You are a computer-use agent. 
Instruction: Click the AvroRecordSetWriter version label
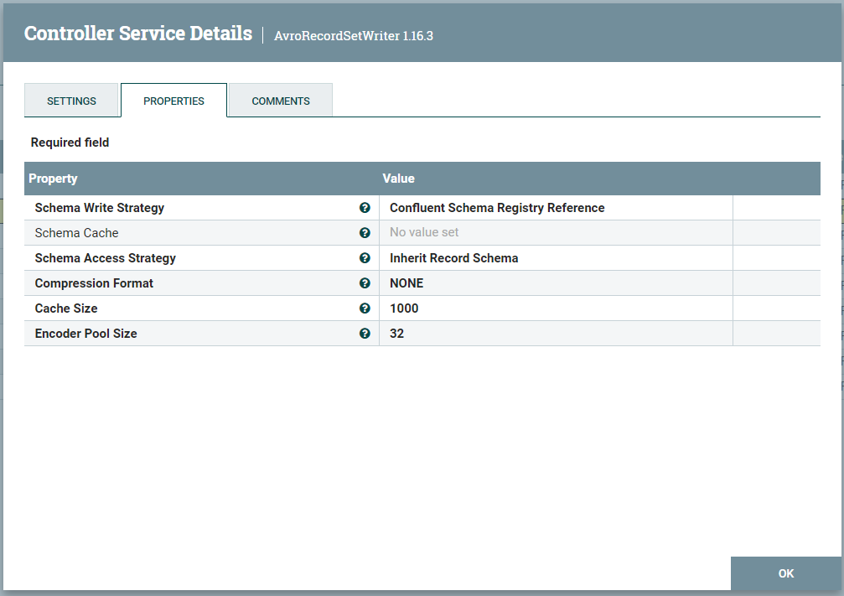353,36
